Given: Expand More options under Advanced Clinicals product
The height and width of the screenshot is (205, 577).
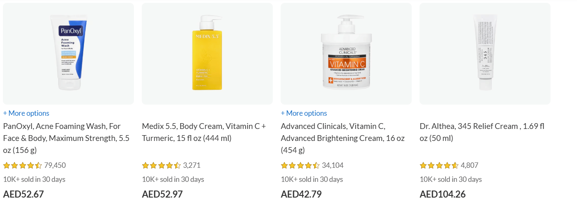Looking at the screenshot, I should pos(304,113).
